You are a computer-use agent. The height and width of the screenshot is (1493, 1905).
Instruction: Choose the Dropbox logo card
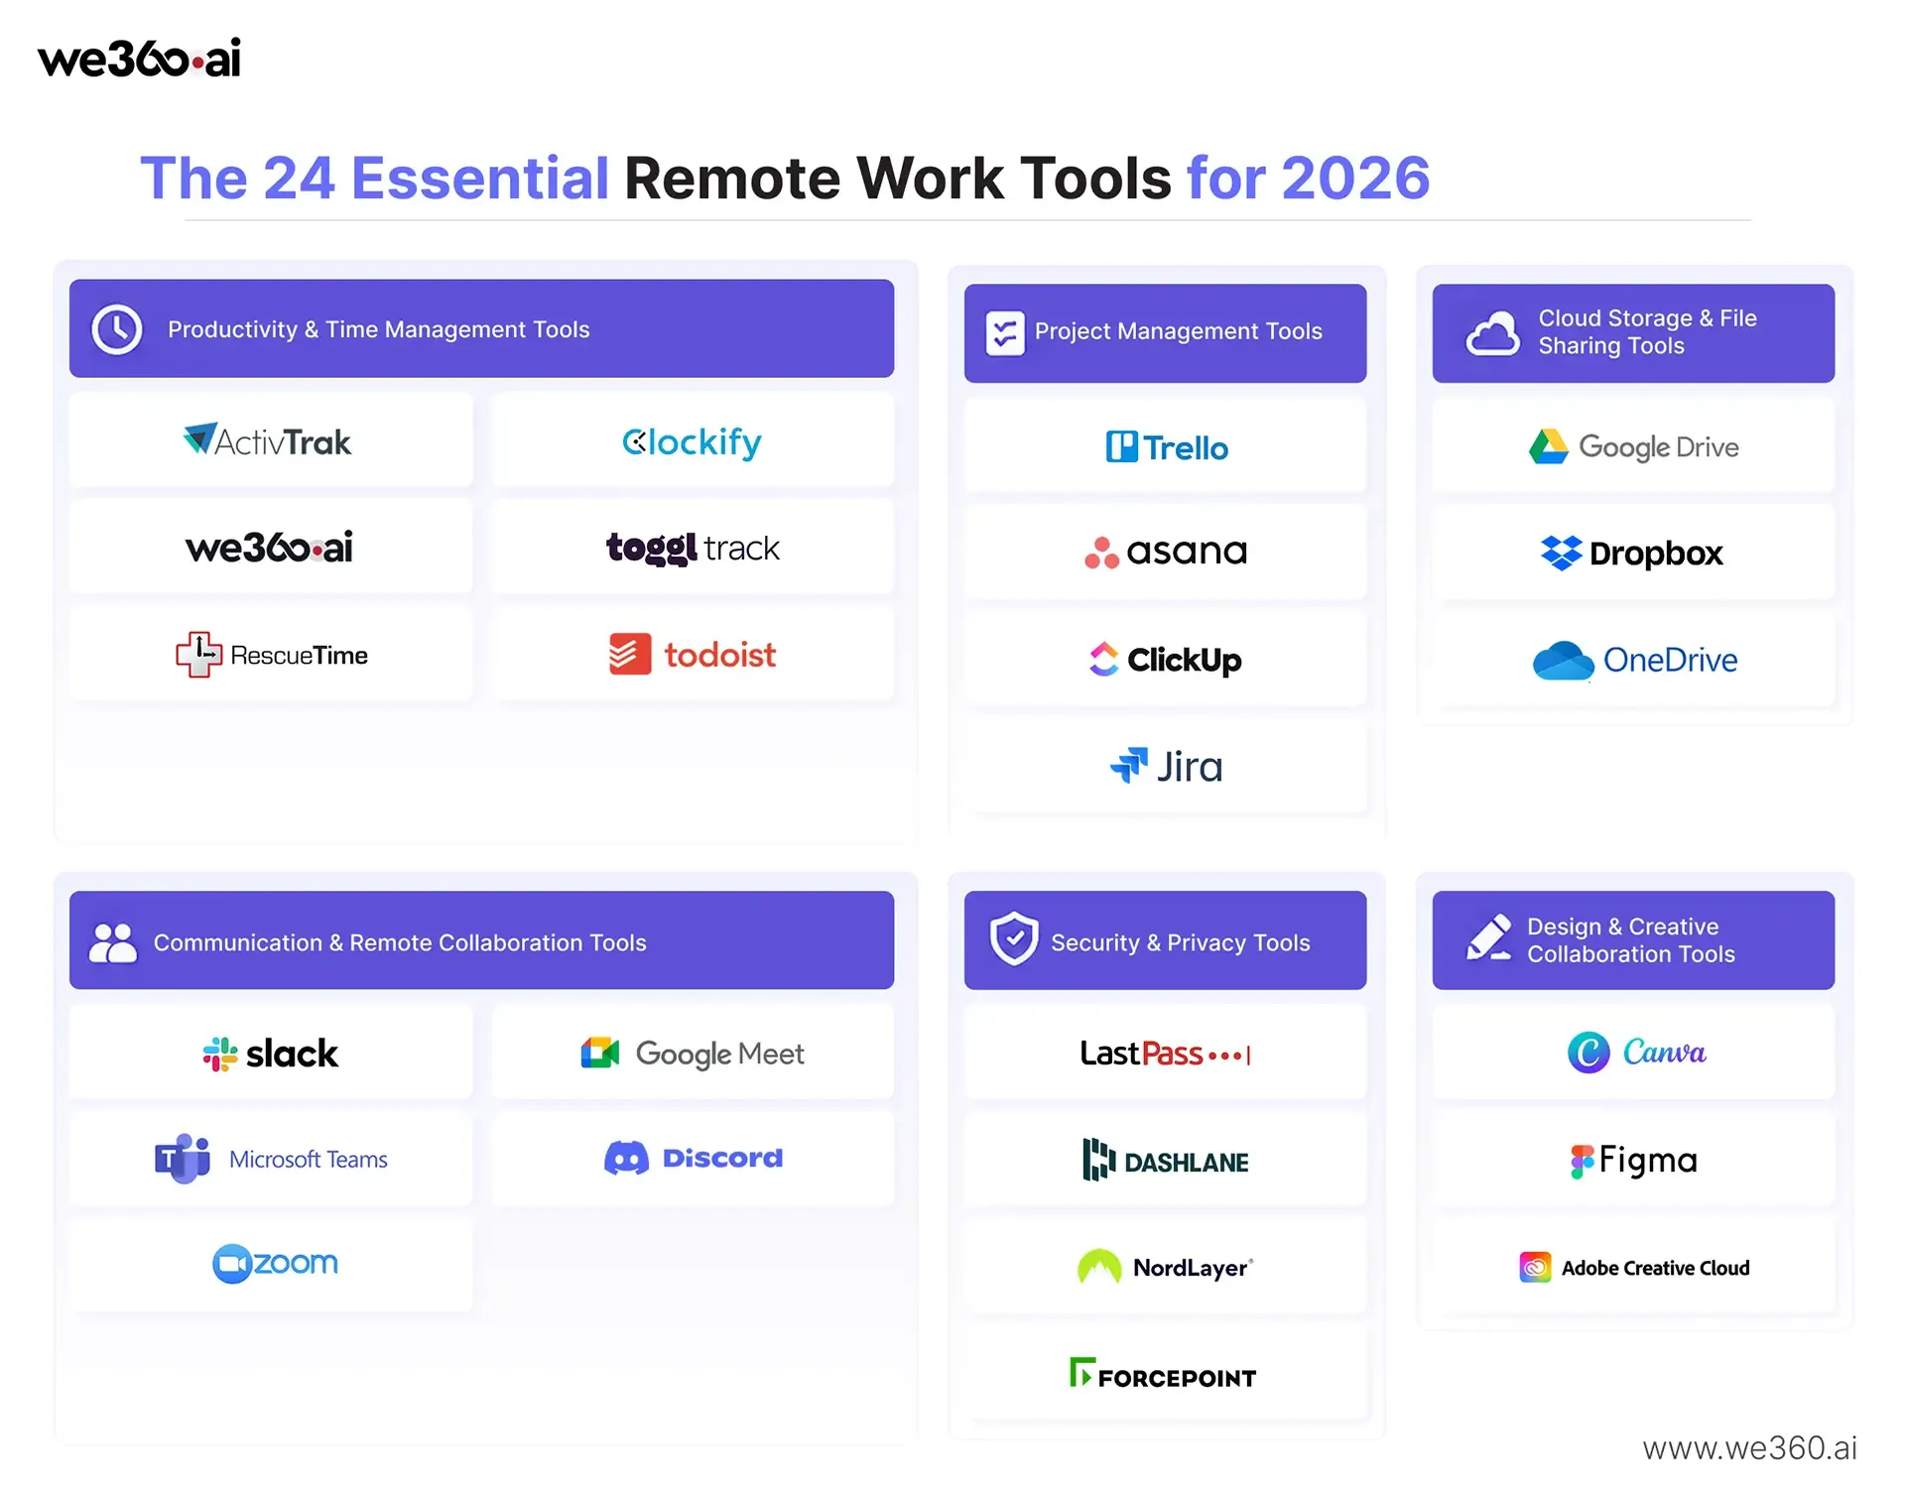[1634, 552]
